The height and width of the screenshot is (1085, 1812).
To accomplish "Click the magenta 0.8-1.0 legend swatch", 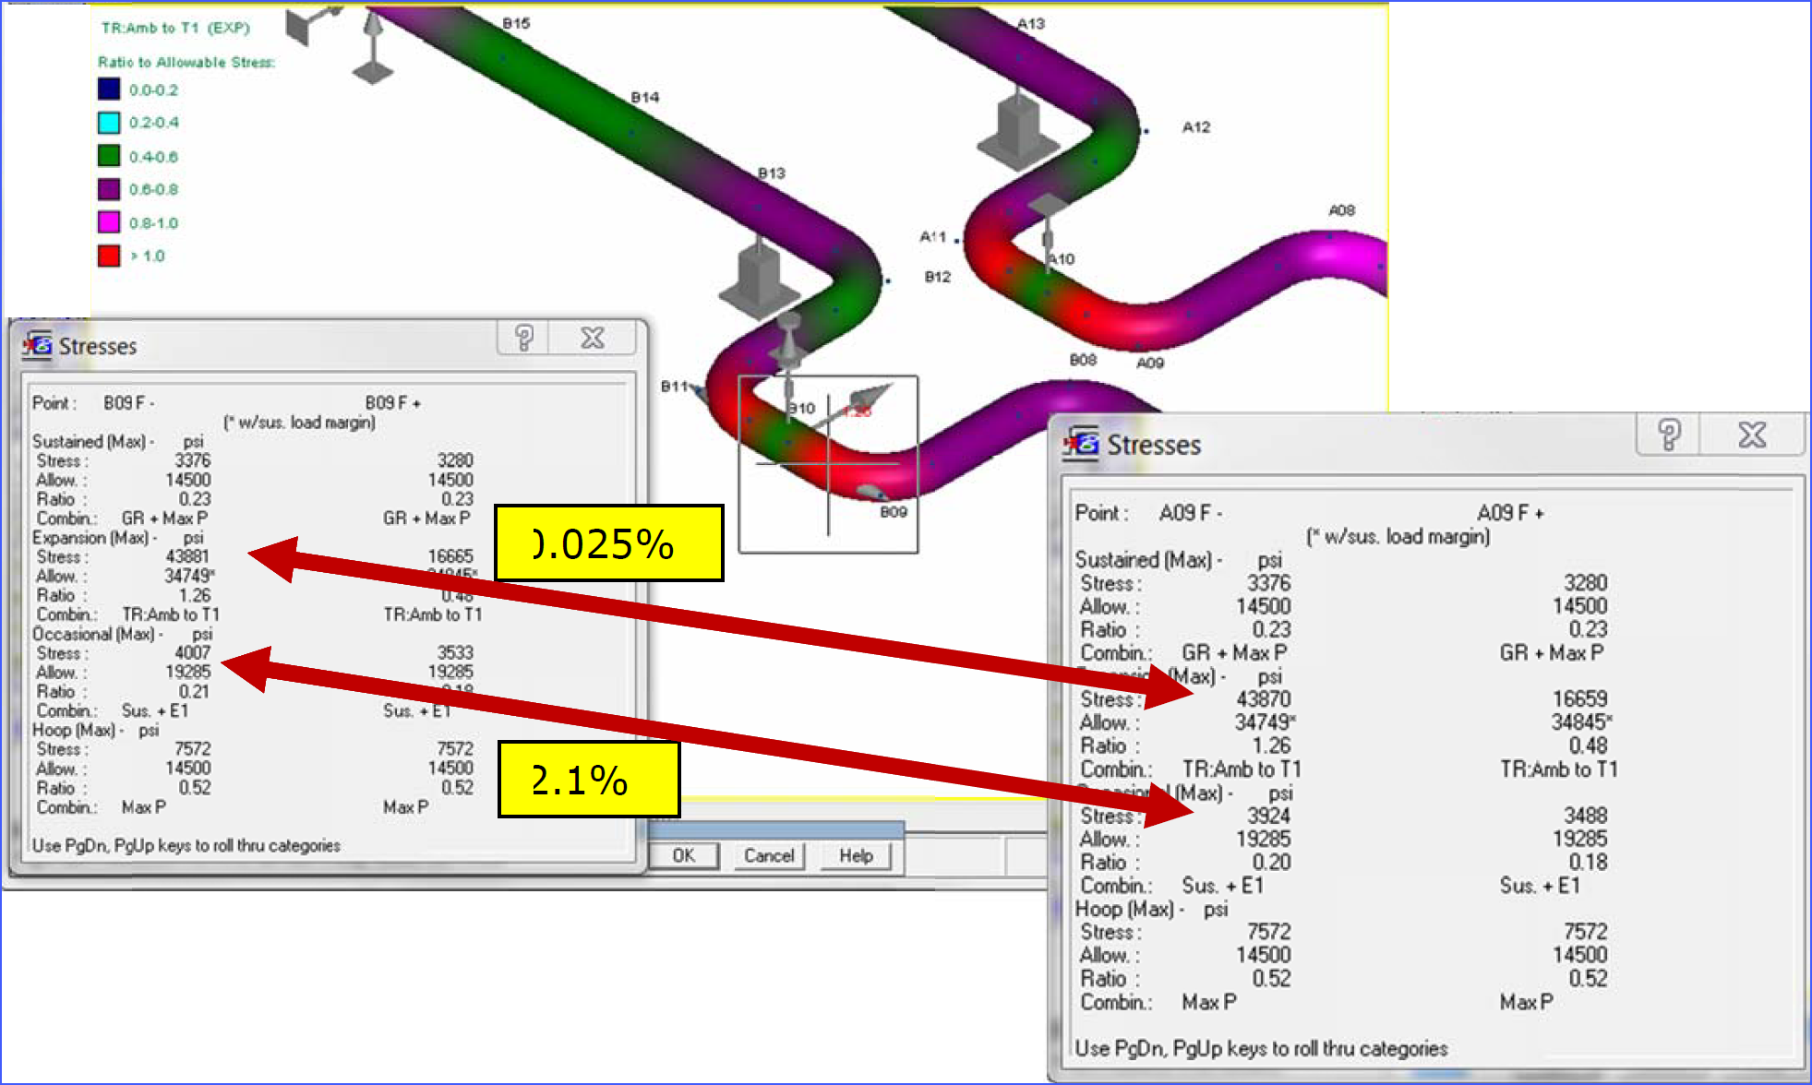I will coord(109,222).
